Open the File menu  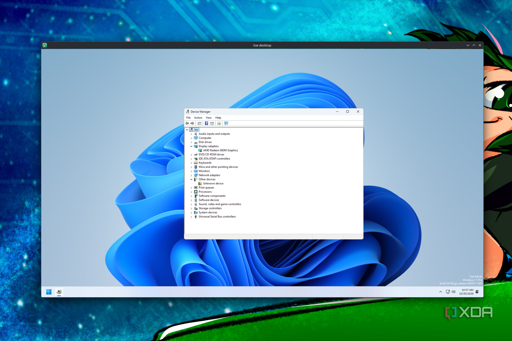[188, 118]
